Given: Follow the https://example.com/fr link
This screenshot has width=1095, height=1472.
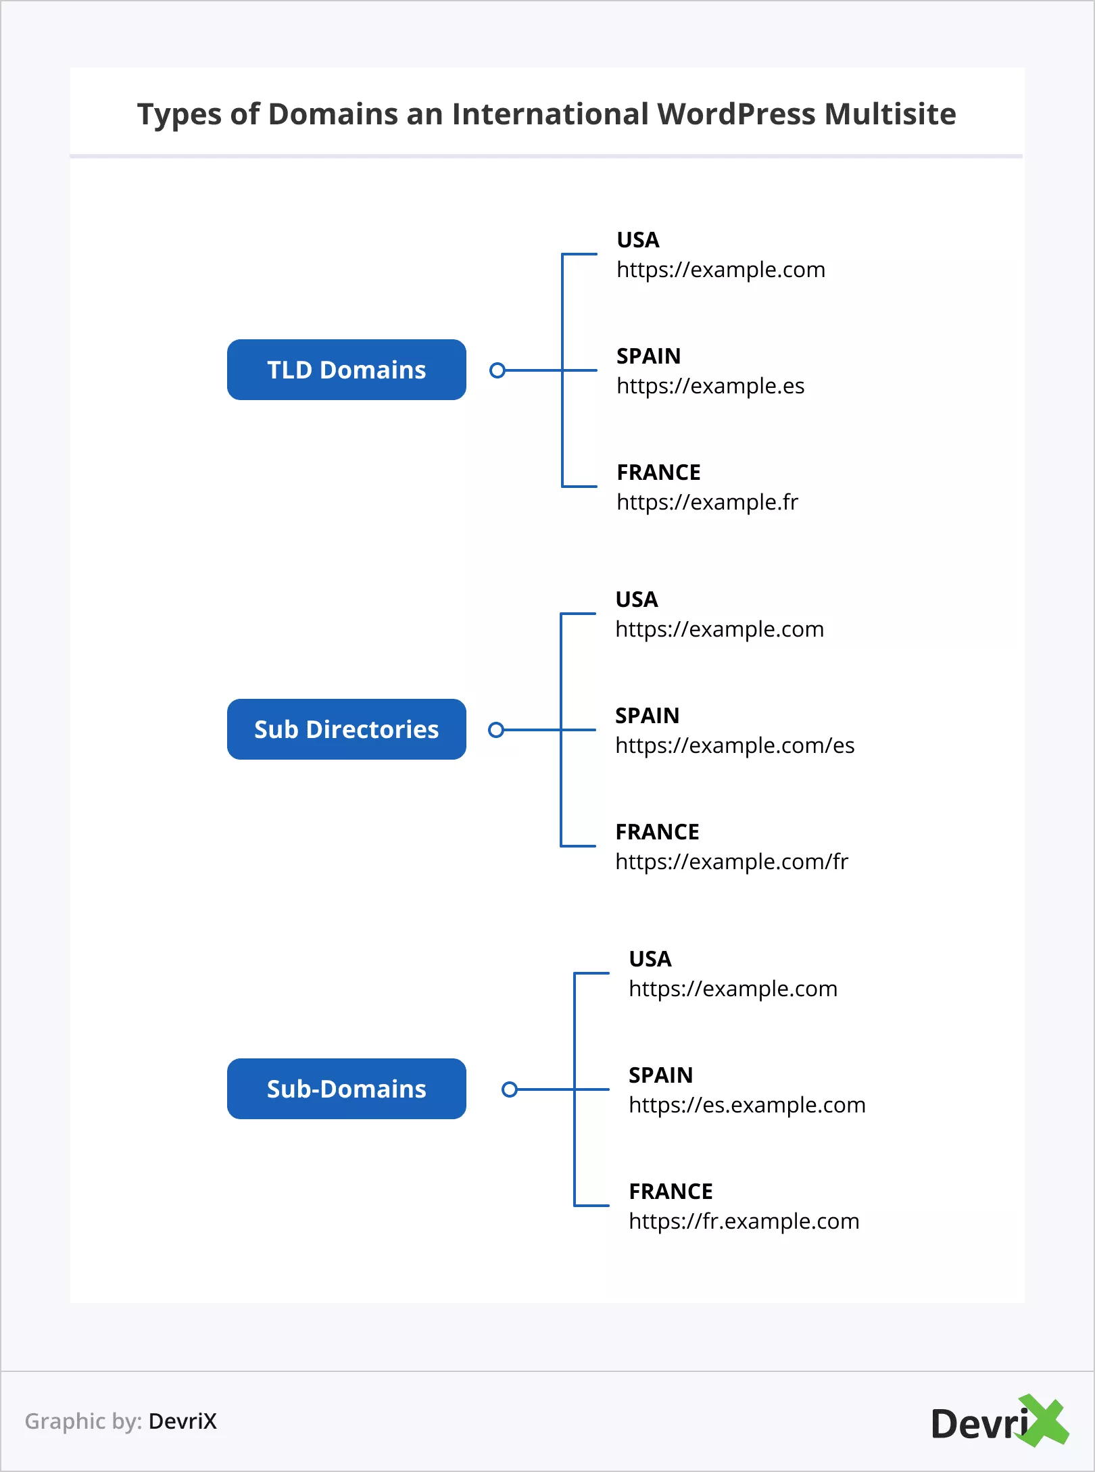Looking at the screenshot, I should pyautogui.click(x=731, y=862).
